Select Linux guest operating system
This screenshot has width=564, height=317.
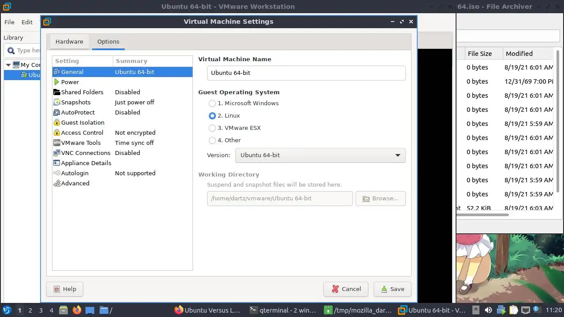pos(225,115)
